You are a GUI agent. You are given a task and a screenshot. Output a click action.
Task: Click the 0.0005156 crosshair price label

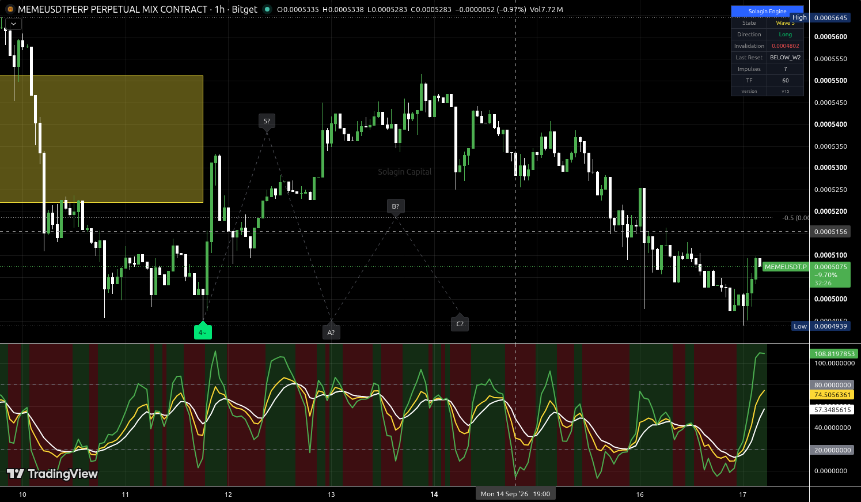pyautogui.click(x=830, y=232)
